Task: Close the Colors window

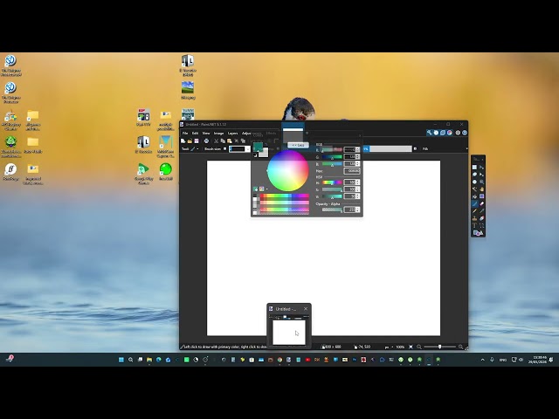Action: click(x=360, y=136)
